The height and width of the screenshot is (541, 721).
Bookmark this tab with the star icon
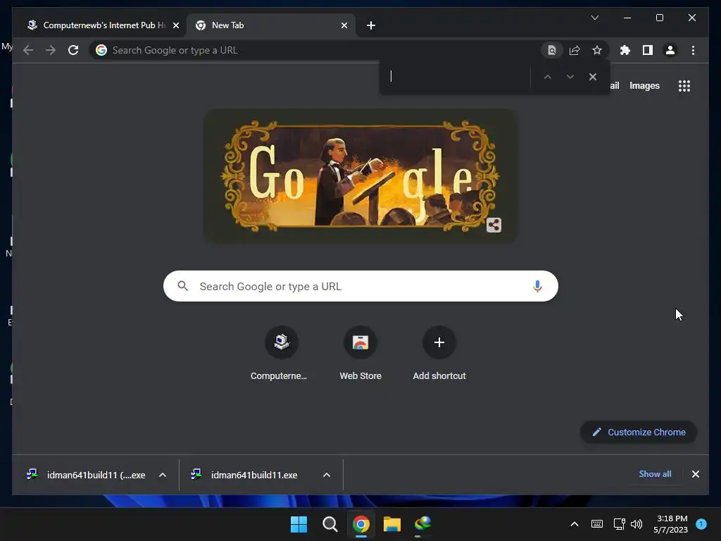pyautogui.click(x=597, y=50)
